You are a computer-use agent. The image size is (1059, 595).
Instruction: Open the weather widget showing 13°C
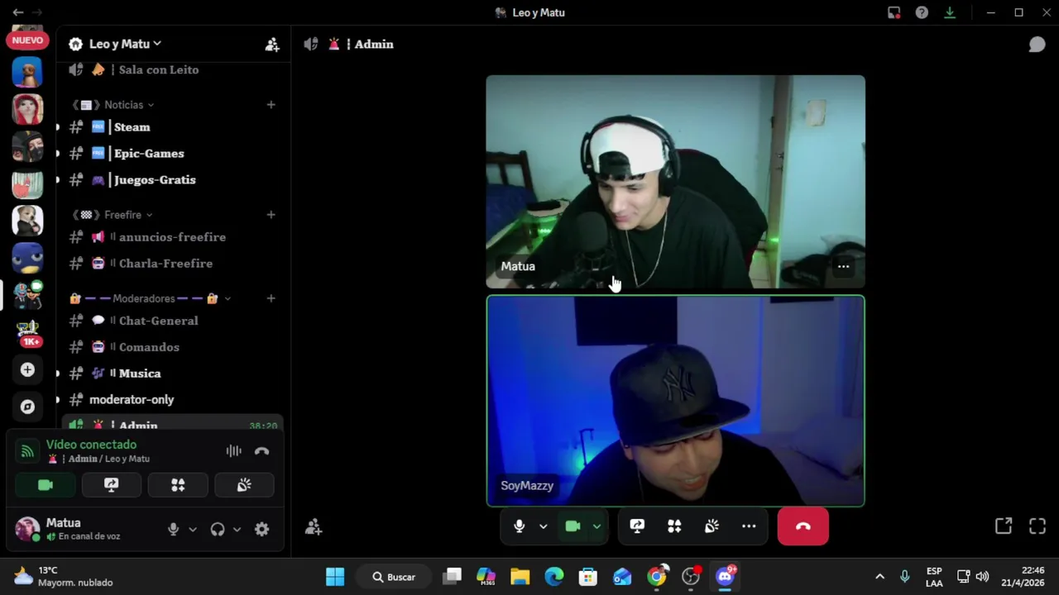click(64, 576)
